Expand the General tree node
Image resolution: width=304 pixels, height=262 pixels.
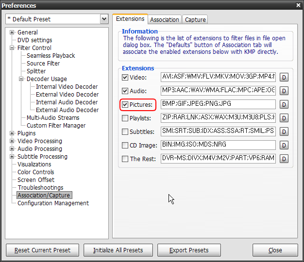[x=12, y=33]
